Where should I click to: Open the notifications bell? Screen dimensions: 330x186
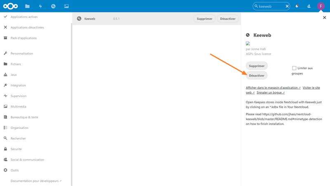coord(297,6)
